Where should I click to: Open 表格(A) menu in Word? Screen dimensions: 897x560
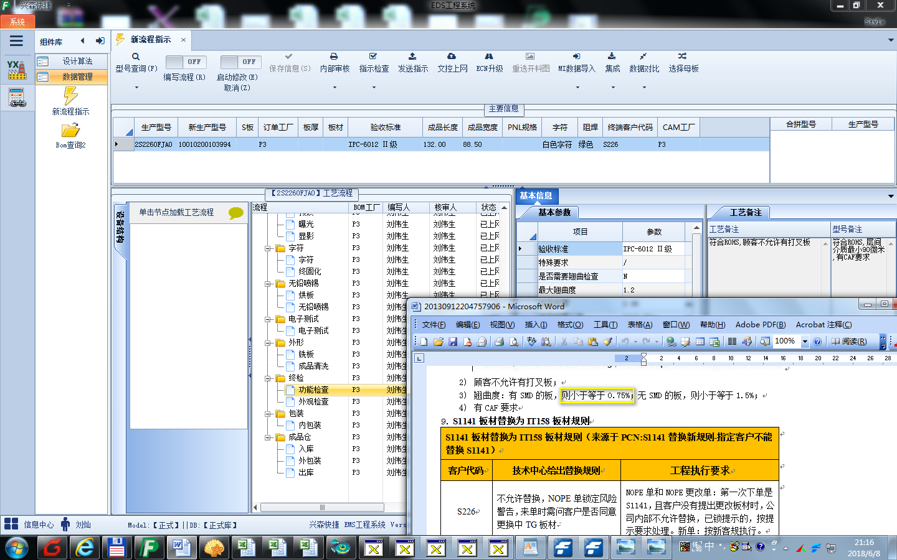pyautogui.click(x=640, y=325)
